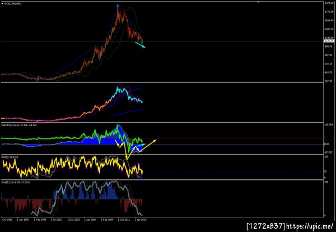Image resolution: width=336 pixels, height=232 pixels.
Task: Click the 1 Jun 1996 date label
Action: 23,220
